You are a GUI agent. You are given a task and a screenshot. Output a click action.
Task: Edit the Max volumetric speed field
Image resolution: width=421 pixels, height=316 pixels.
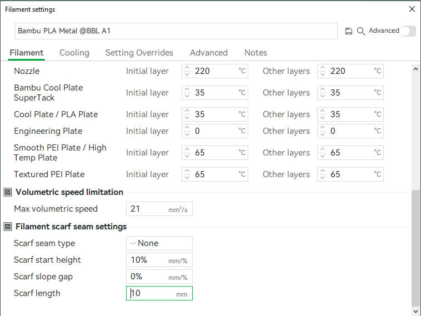pyautogui.click(x=159, y=209)
